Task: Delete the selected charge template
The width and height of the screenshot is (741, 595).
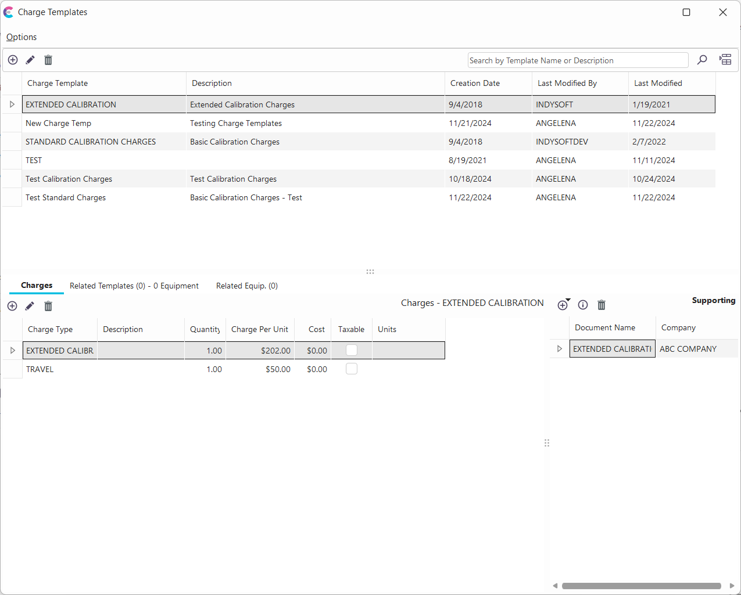Action: point(48,60)
